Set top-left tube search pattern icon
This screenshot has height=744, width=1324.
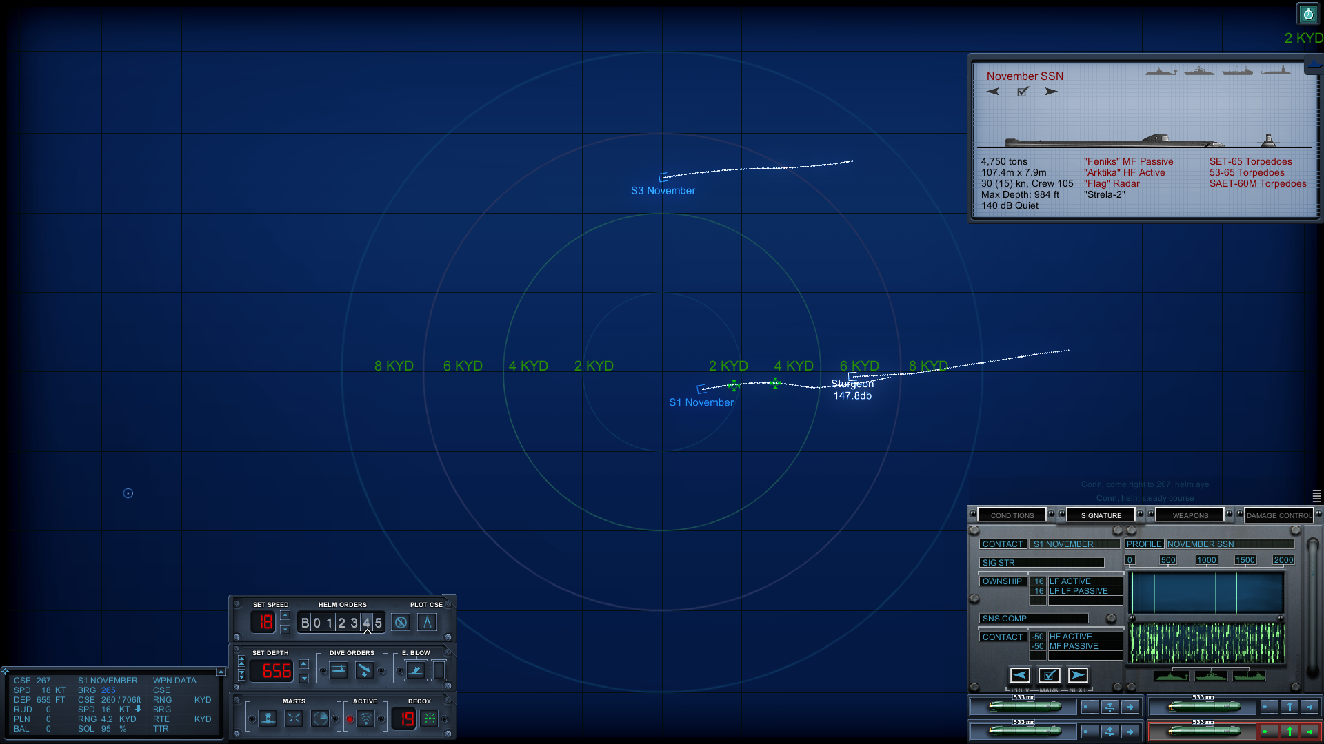point(1110,707)
